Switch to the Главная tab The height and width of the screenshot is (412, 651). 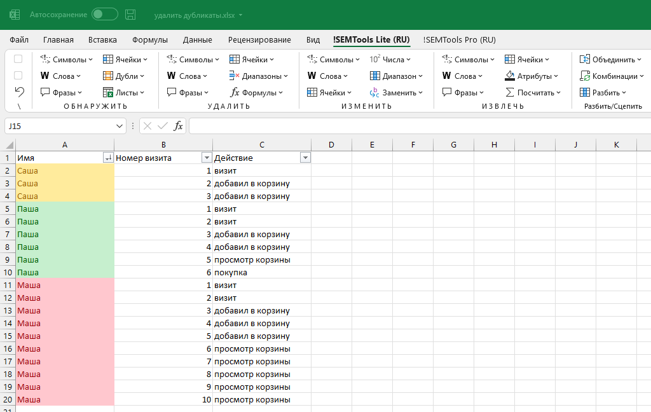(58, 40)
